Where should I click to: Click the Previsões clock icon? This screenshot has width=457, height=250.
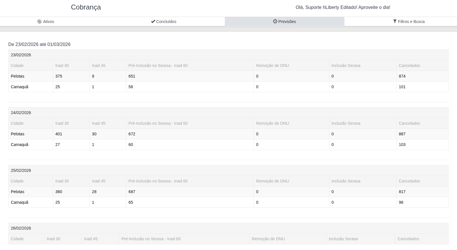275,22
